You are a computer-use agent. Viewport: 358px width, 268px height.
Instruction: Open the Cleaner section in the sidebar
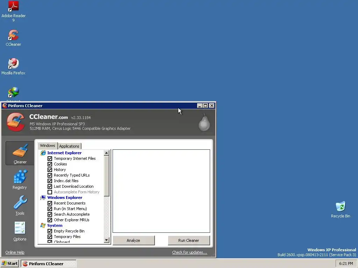[x=20, y=153]
